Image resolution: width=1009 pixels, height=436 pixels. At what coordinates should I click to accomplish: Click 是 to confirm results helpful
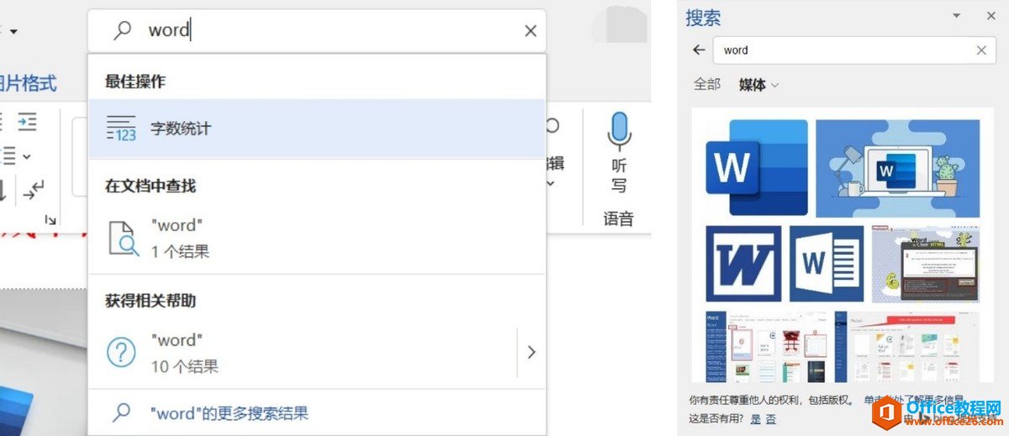pyautogui.click(x=756, y=418)
